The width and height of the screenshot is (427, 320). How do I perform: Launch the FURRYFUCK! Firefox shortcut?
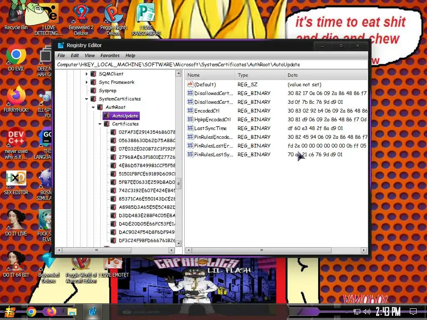click(16, 99)
